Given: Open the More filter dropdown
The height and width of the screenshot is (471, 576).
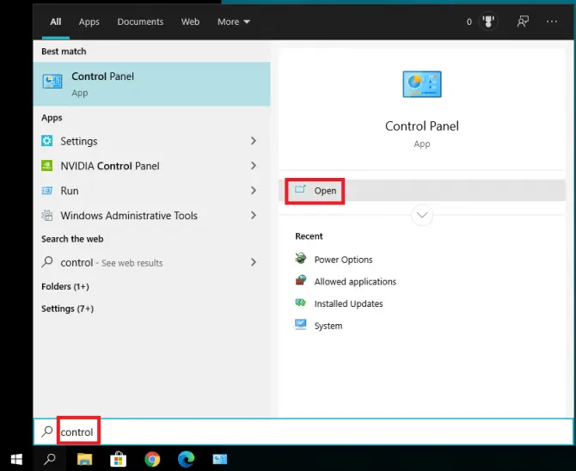Looking at the screenshot, I should tap(234, 21).
